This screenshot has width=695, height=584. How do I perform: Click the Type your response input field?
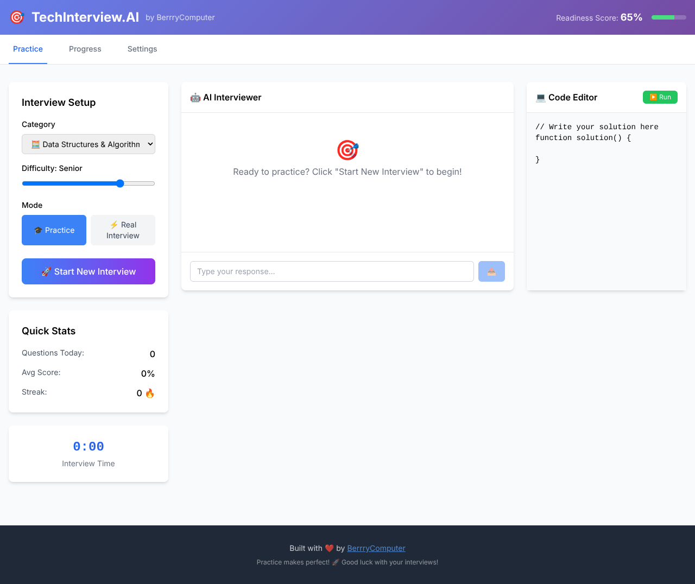click(x=332, y=271)
